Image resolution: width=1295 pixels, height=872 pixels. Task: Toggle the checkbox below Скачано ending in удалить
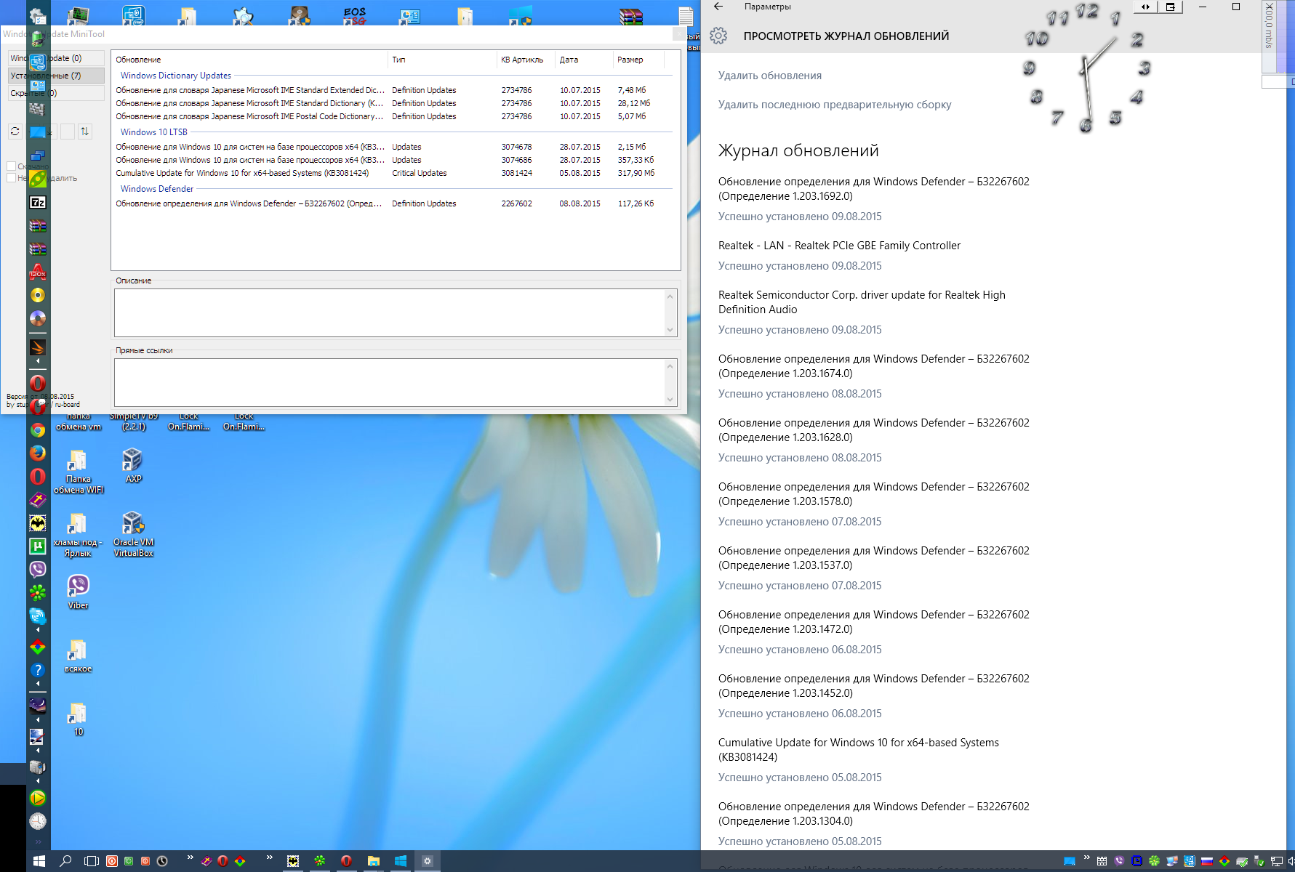[12, 178]
